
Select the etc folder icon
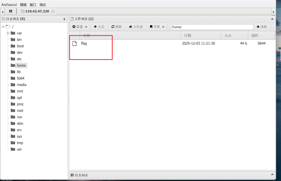(13, 59)
